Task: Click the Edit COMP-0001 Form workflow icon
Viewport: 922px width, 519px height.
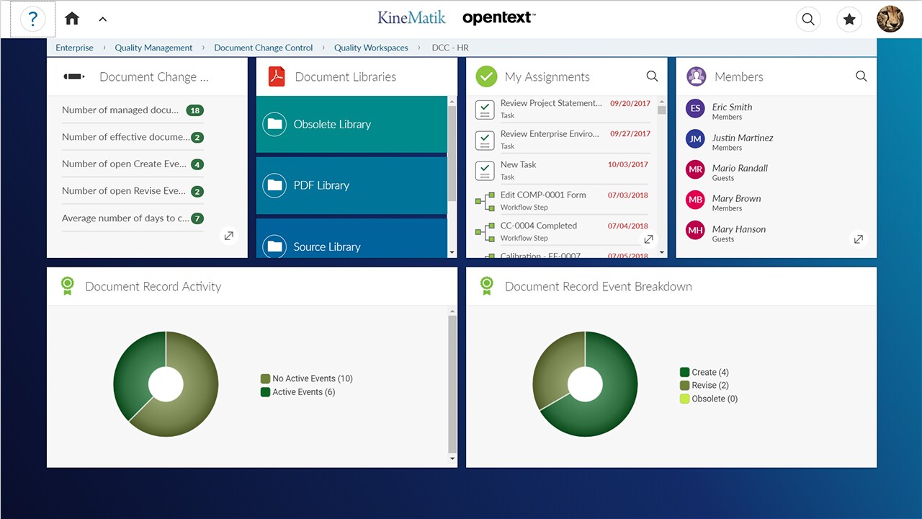Action: tap(485, 201)
